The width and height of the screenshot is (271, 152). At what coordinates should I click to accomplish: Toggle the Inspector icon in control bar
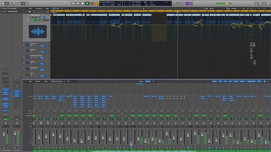click(x=7, y=3)
